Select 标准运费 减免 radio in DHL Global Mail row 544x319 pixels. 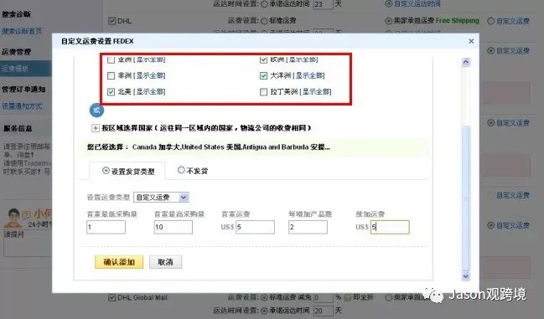[x=264, y=297]
